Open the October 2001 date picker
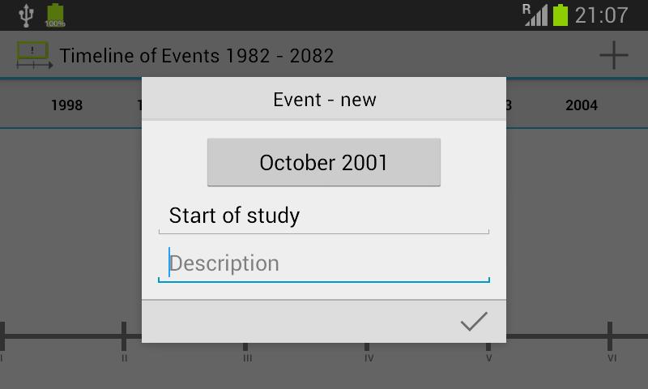The height and width of the screenshot is (389, 648). click(324, 162)
